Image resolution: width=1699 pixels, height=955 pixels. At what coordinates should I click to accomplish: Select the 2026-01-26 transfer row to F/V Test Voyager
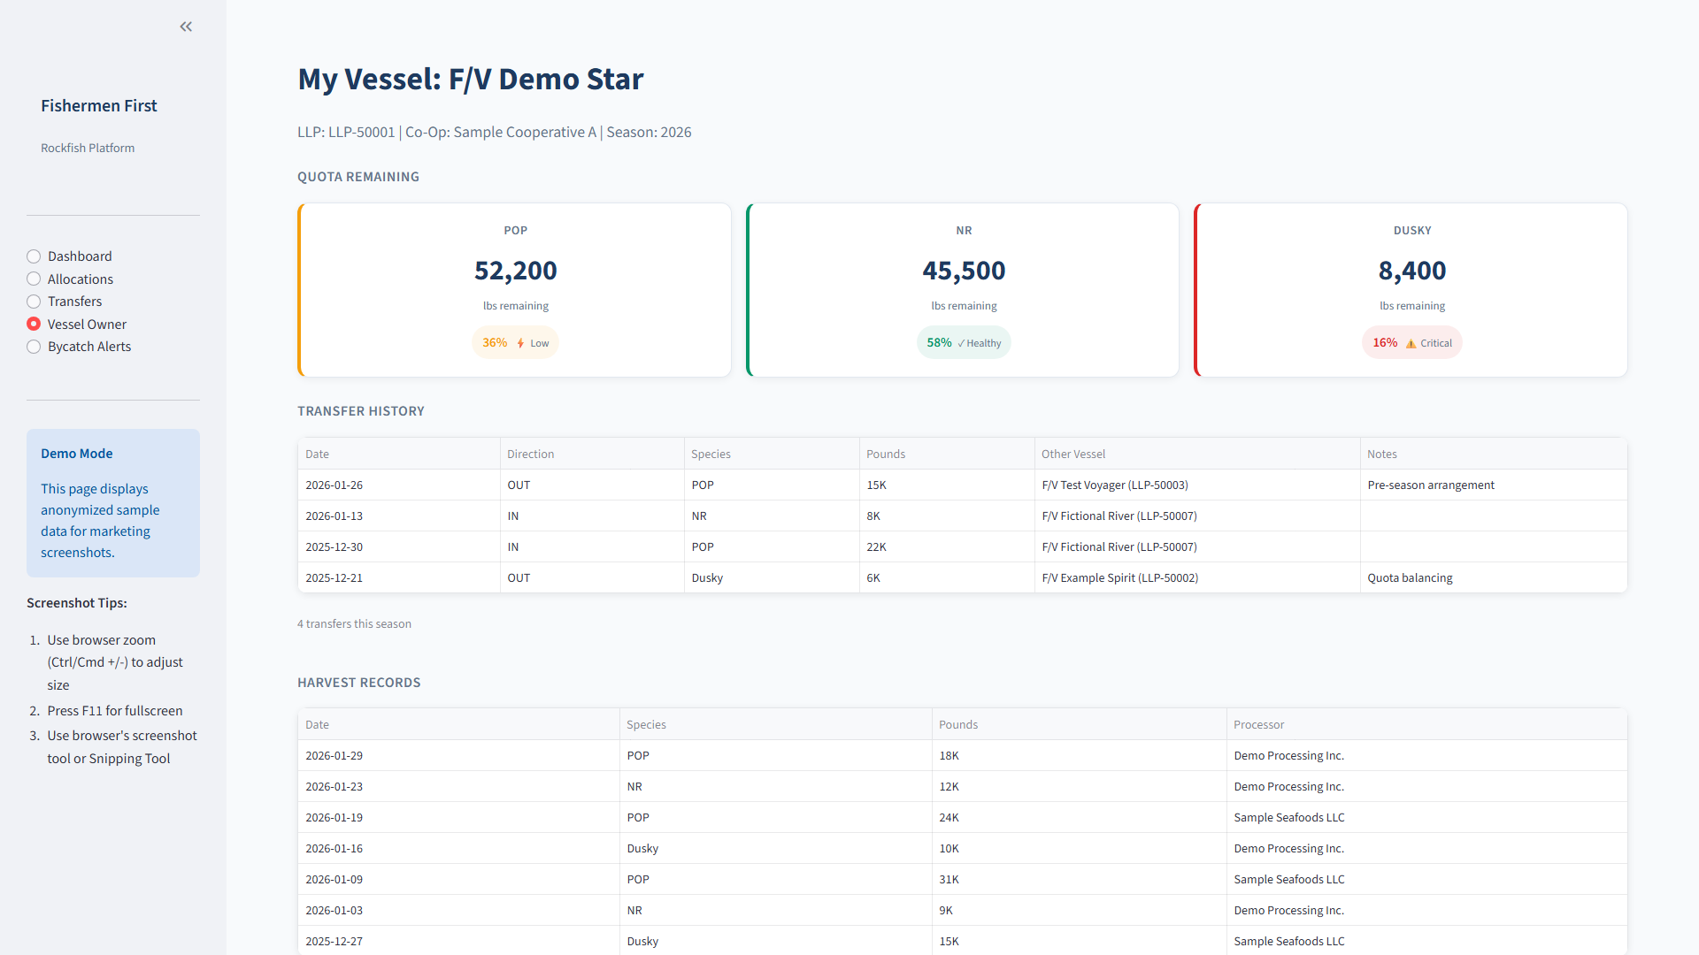pyautogui.click(x=796, y=485)
